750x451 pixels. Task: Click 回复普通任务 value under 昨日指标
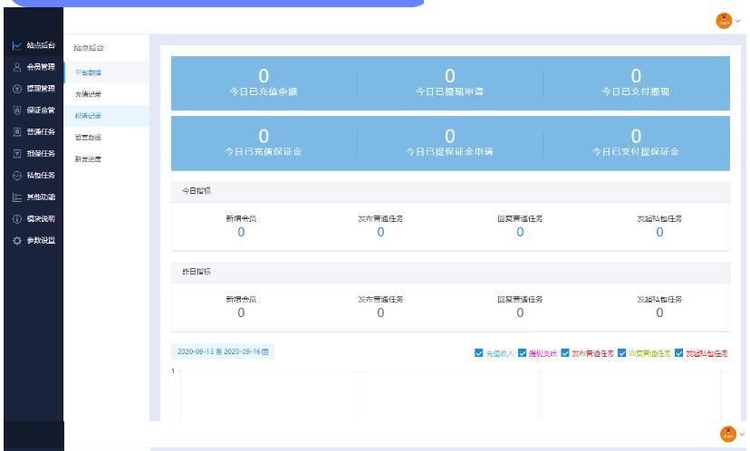click(520, 312)
